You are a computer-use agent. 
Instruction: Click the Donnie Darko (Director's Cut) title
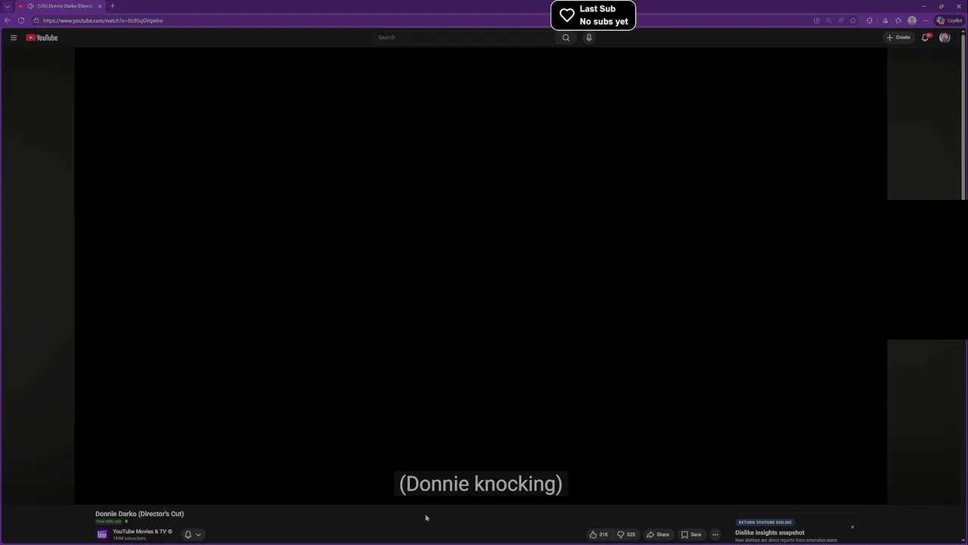tap(139, 514)
